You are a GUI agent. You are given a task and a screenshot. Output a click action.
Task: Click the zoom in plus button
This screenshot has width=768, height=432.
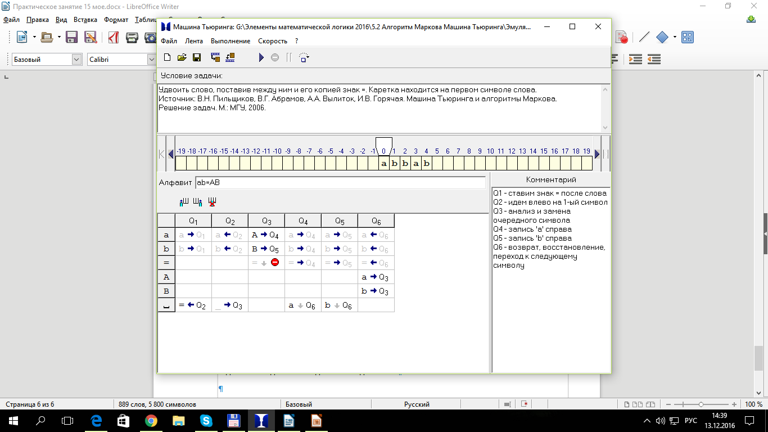pos(734,404)
